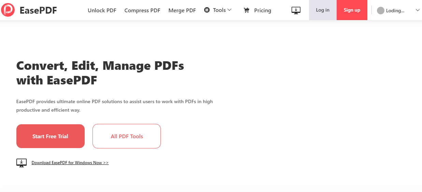The height and width of the screenshot is (192, 422).
Task: Click the EasePDF logo icon
Action: pos(8,10)
